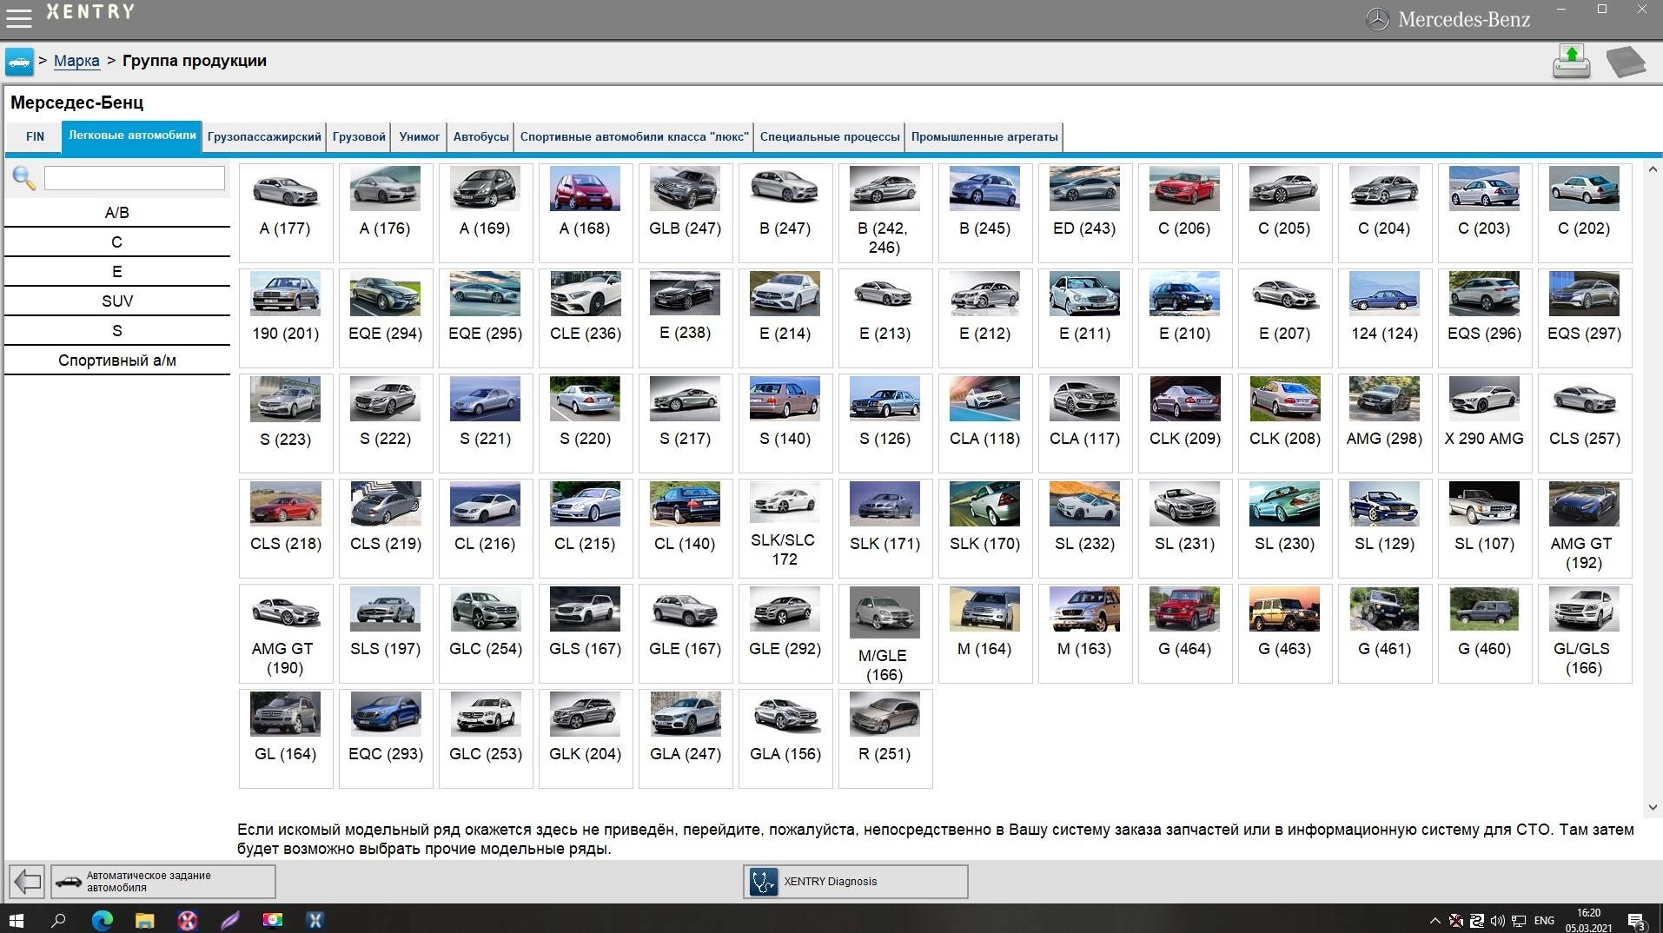This screenshot has height=933, width=1663.
Task: Filter by SUV category
Action: coord(117,301)
